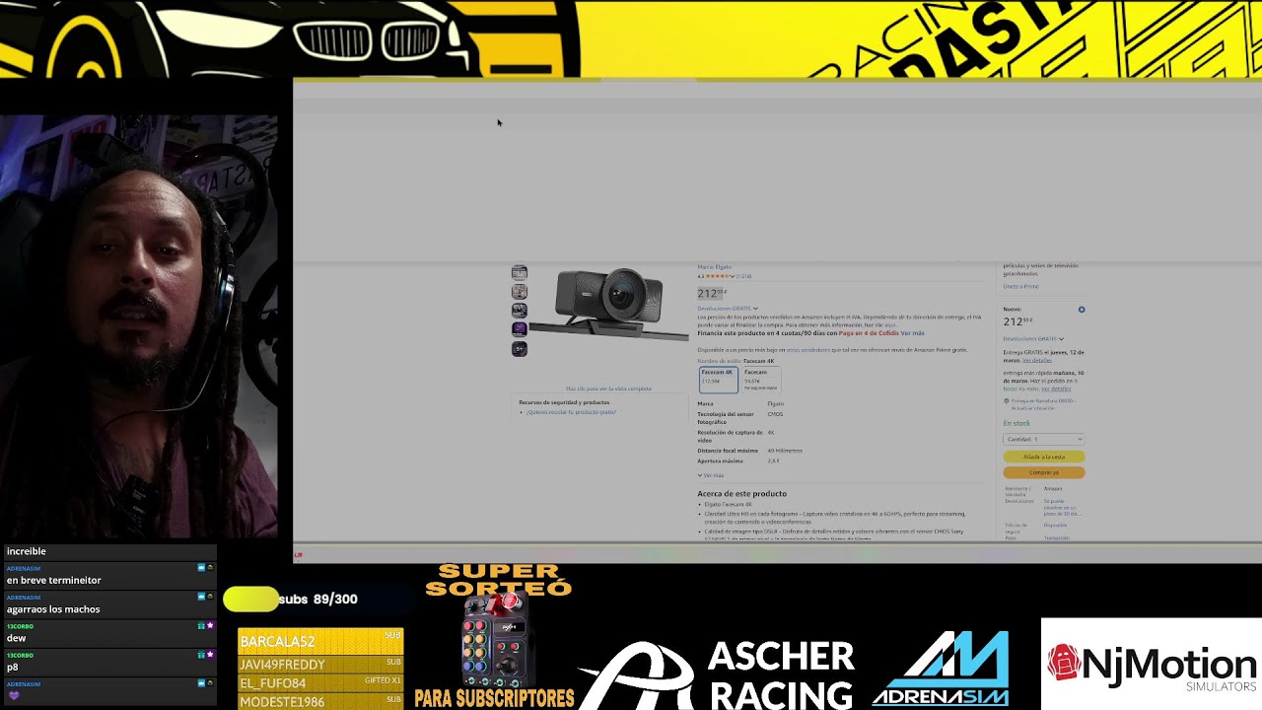
Task: Open the (1.518) reviews count link
Action: point(743,276)
